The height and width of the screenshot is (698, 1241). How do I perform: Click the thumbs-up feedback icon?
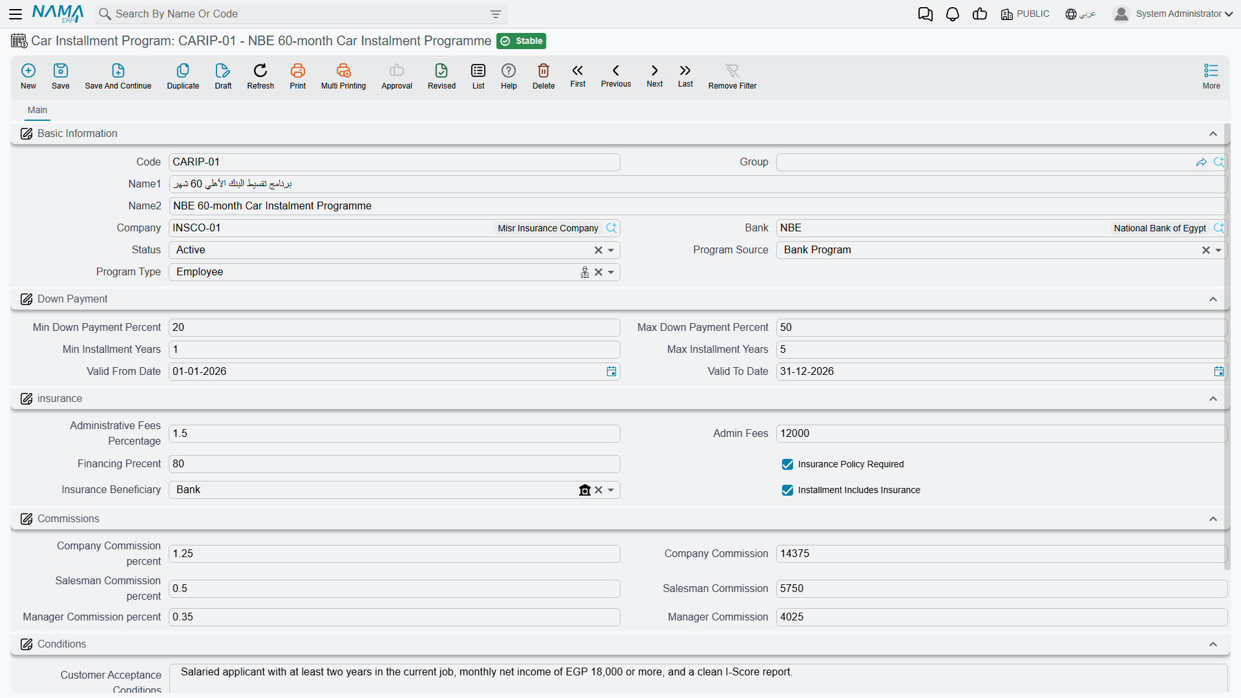click(980, 14)
